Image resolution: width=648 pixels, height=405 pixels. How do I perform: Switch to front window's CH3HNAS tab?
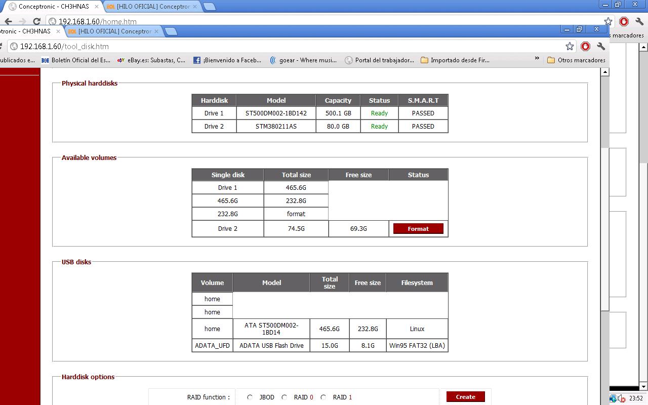pos(30,31)
